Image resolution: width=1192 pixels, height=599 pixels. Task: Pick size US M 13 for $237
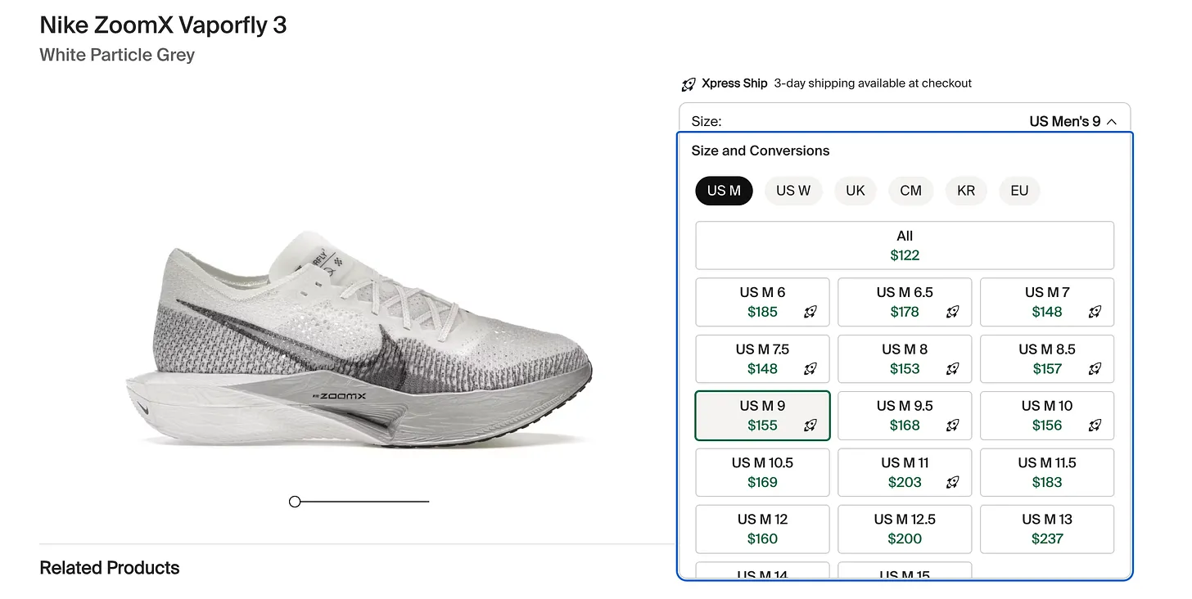point(1046,529)
